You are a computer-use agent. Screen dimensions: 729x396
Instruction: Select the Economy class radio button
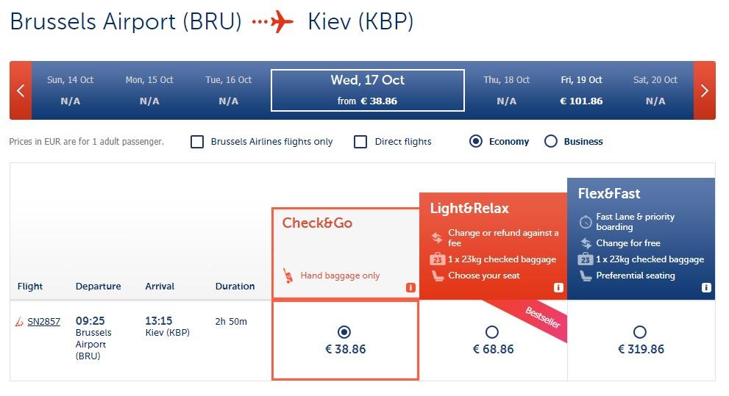click(x=476, y=142)
